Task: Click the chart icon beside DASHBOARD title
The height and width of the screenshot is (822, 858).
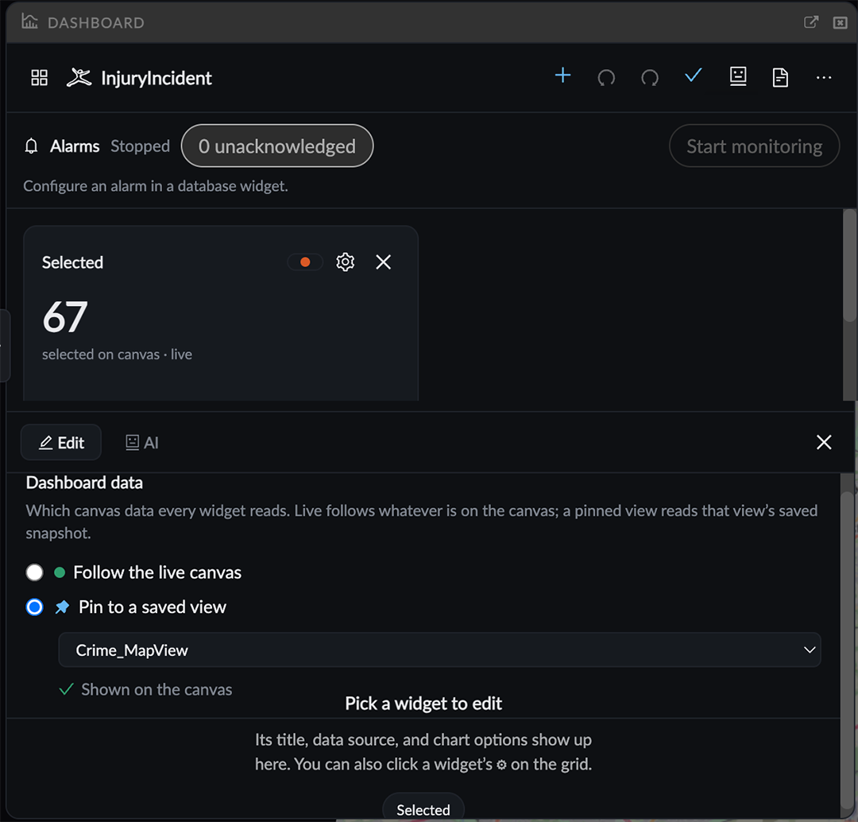Action: point(29,21)
